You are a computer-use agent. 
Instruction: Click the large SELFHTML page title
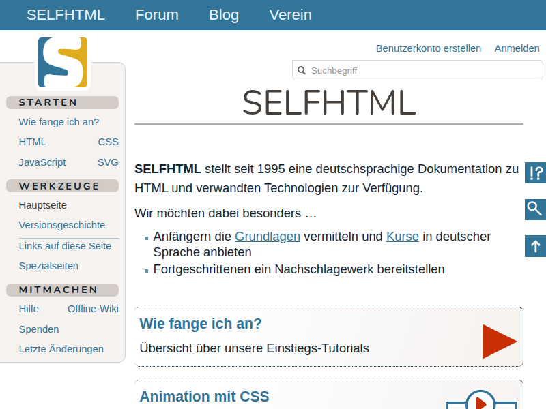(x=329, y=103)
